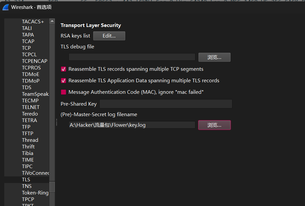Select TNS in the protocol list
The image size is (305, 206).
(27, 186)
